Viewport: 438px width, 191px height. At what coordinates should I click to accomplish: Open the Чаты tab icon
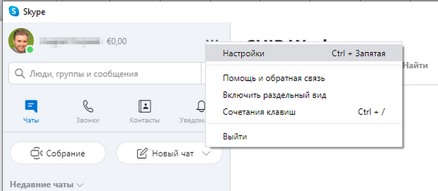coord(31,107)
